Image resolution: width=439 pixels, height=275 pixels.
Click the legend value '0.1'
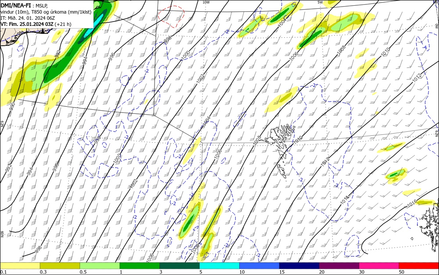pyautogui.click(x=3, y=272)
